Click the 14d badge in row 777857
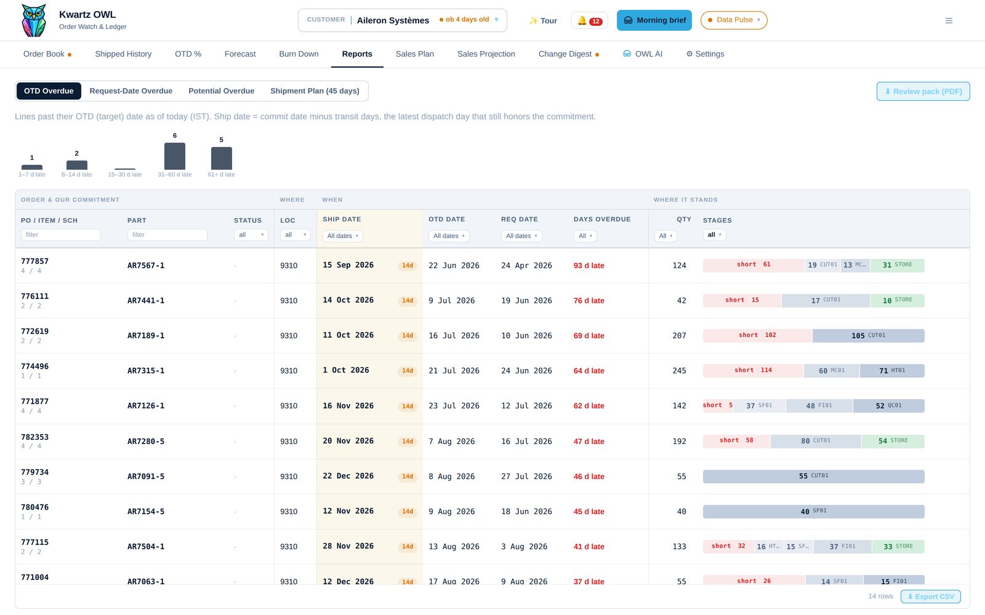Screen dimensions: 985x615 pyautogui.click(x=408, y=266)
